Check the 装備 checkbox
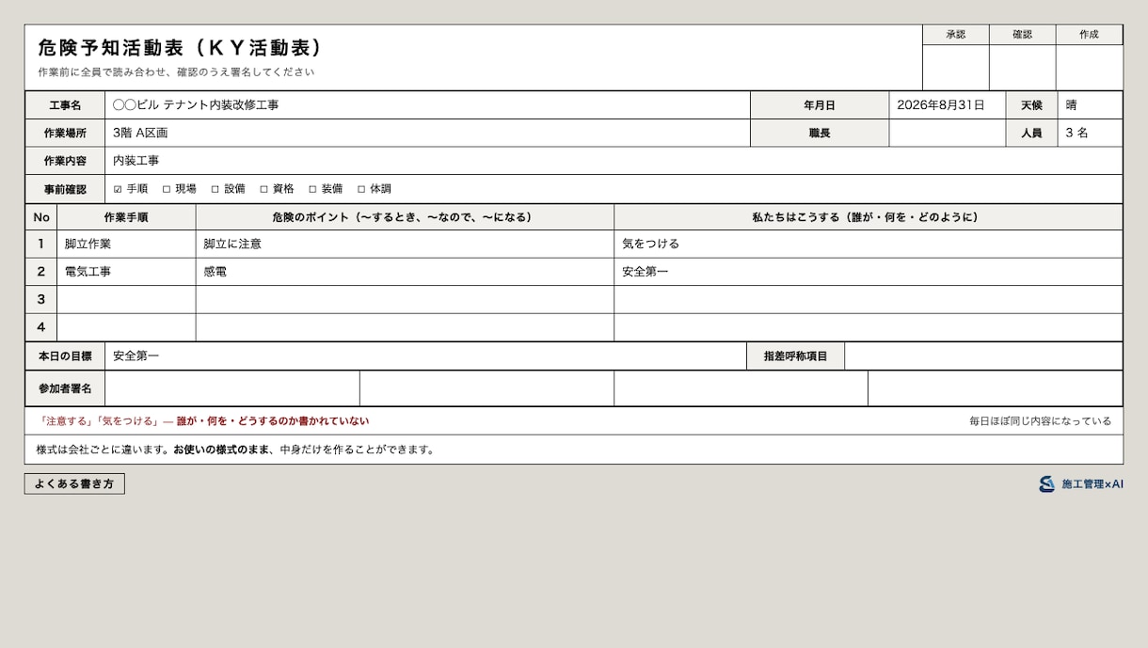The image size is (1148, 648). (x=313, y=189)
